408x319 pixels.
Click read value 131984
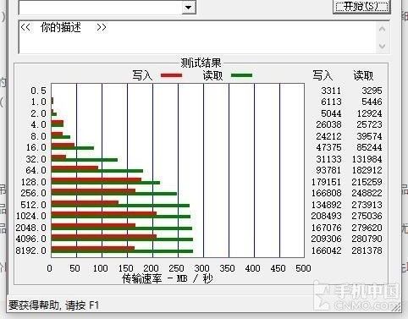(x=367, y=159)
